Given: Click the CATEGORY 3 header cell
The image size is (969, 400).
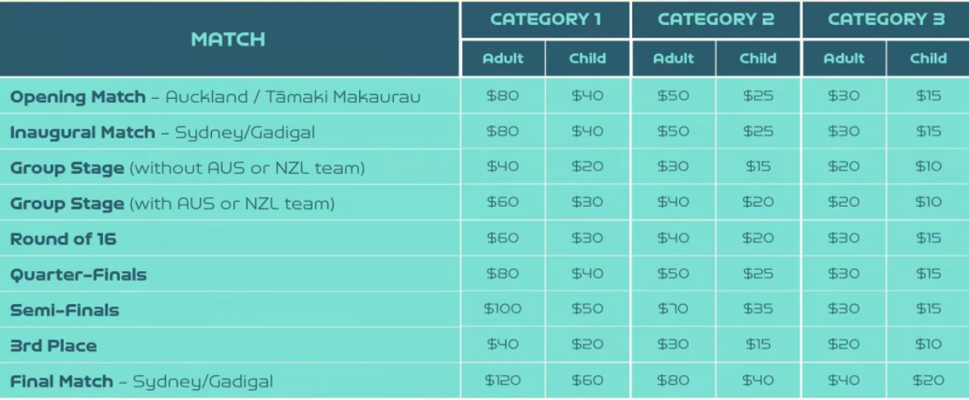Looking at the screenshot, I should (x=886, y=19).
